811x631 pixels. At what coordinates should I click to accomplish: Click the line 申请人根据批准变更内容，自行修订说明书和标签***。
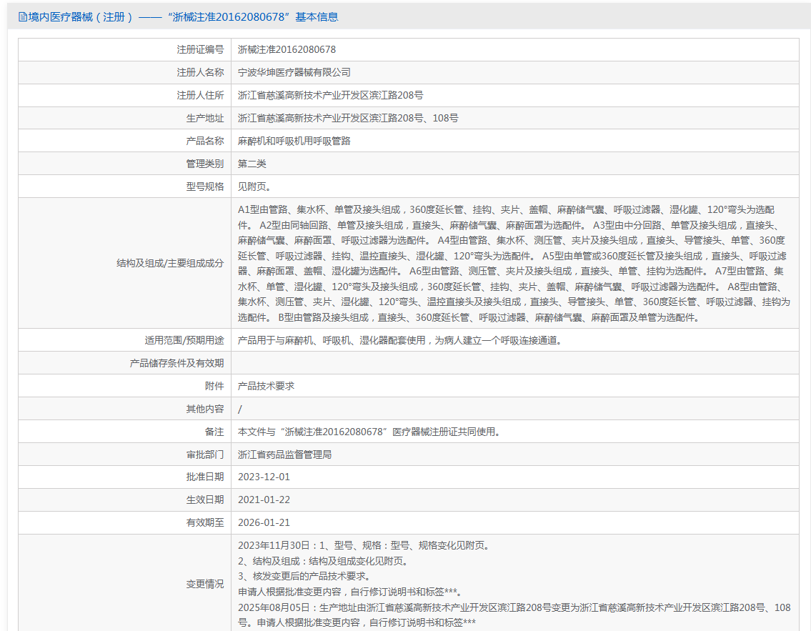coord(350,592)
